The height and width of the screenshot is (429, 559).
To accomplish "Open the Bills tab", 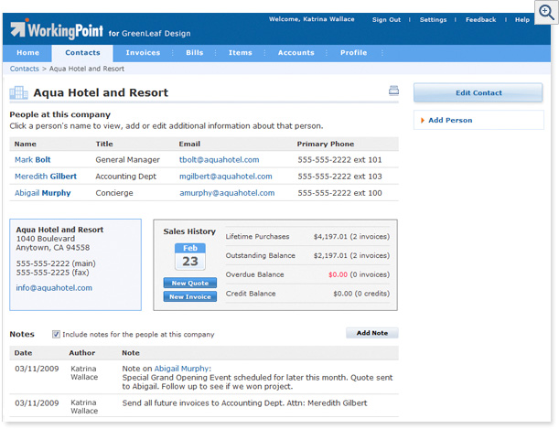I will coord(194,53).
